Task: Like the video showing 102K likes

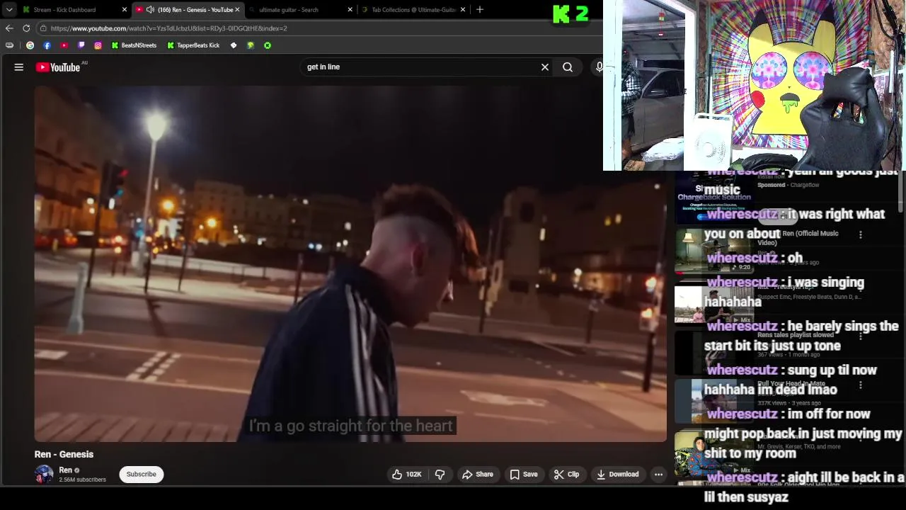Action: pyautogui.click(x=406, y=475)
